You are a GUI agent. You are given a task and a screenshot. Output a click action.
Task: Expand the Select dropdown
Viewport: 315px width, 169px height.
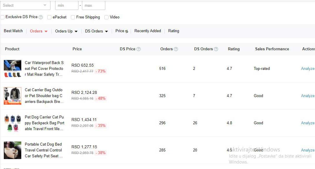(x=25, y=5)
